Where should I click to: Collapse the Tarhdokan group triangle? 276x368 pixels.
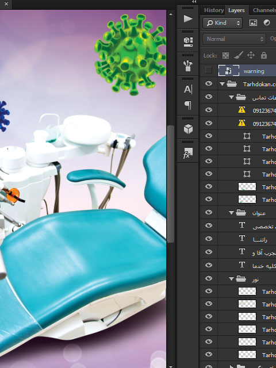(x=222, y=84)
